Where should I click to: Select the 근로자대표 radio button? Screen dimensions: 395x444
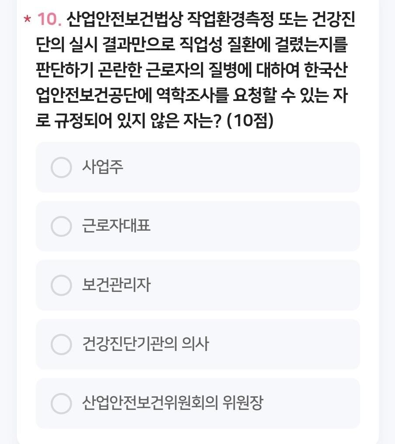[61, 226]
